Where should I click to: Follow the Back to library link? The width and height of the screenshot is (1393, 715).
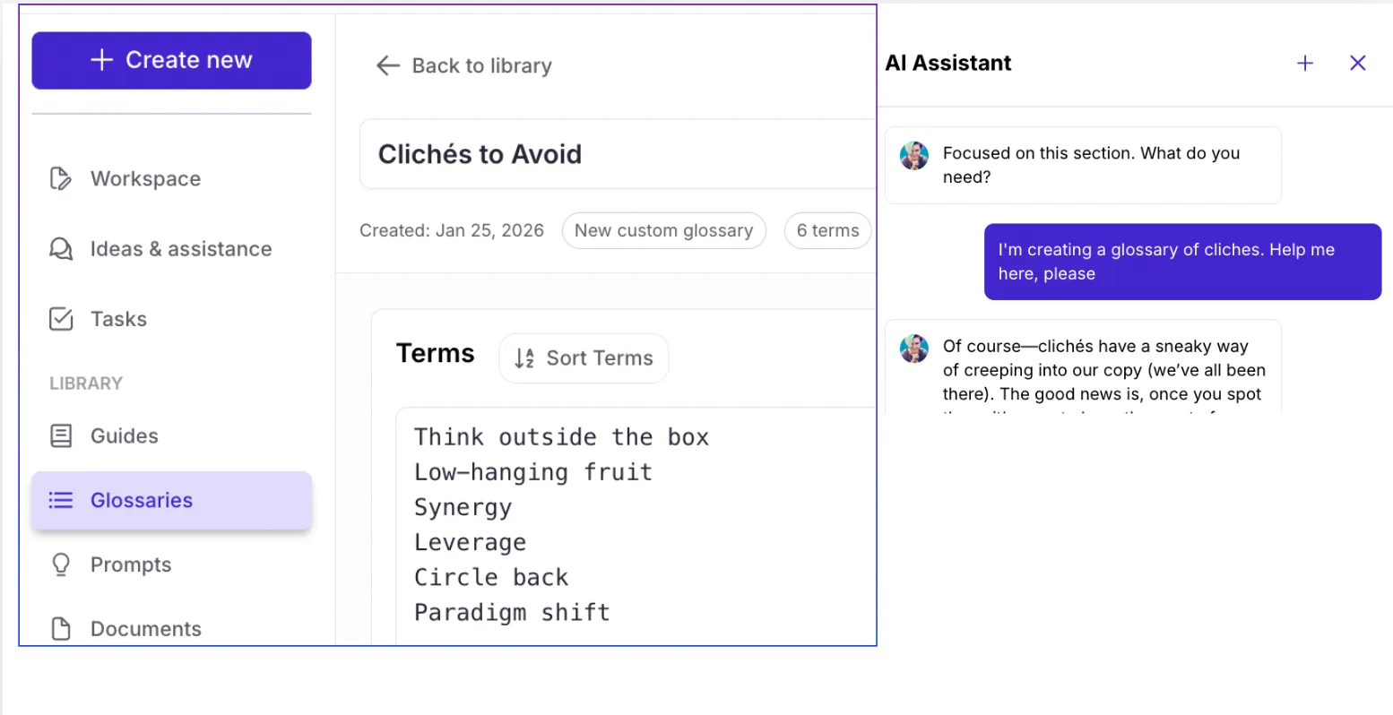click(481, 65)
